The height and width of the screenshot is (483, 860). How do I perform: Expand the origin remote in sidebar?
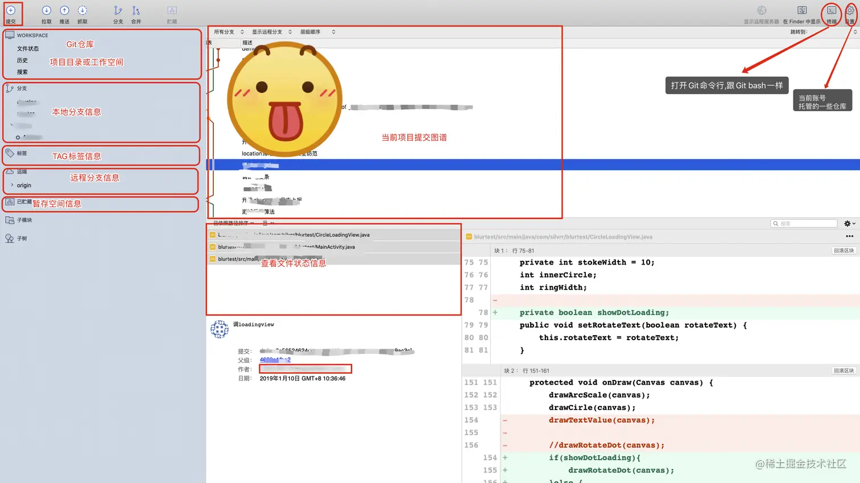tap(12, 185)
